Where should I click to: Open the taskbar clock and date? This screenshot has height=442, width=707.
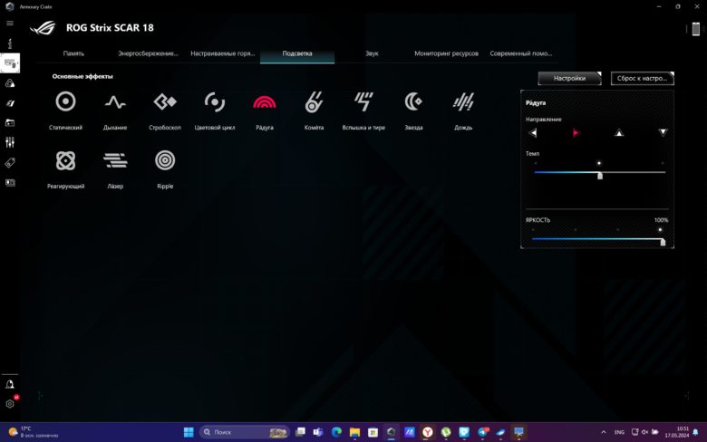click(676, 432)
